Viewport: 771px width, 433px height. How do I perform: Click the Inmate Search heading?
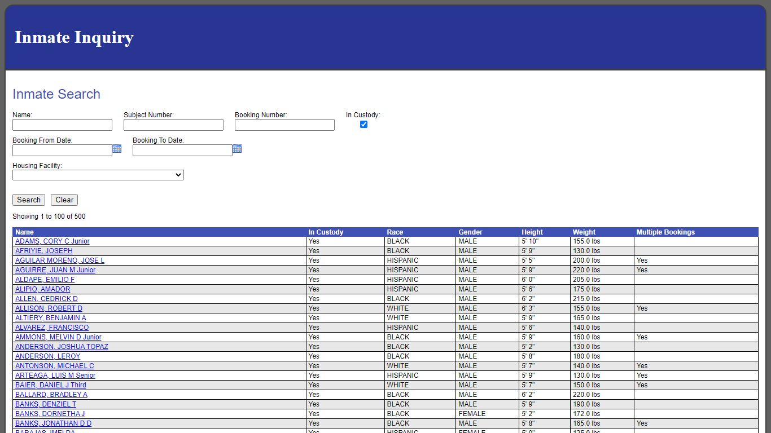56,94
